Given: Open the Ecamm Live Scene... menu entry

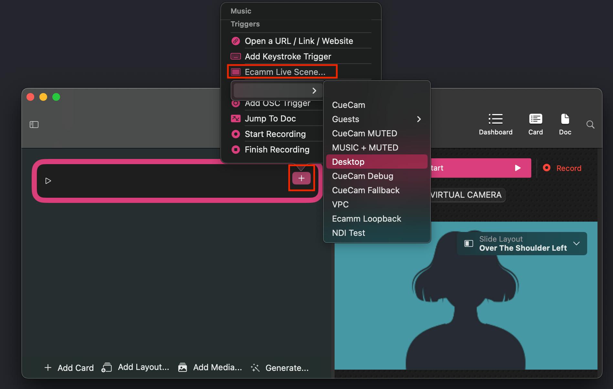Looking at the screenshot, I should point(285,72).
